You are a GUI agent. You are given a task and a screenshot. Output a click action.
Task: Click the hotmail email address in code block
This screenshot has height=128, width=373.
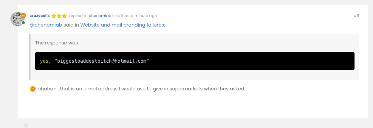(102, 61)
